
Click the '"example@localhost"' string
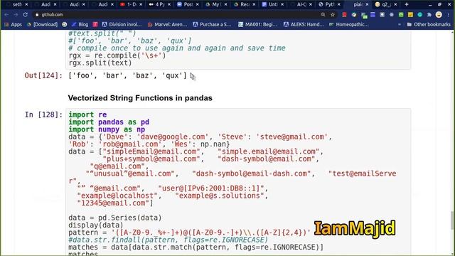click(x=117, y=196)
